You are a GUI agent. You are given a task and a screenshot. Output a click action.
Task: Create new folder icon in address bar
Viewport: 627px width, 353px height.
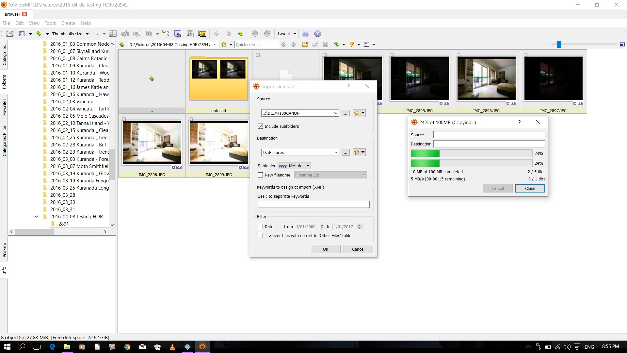coord(305,44)
